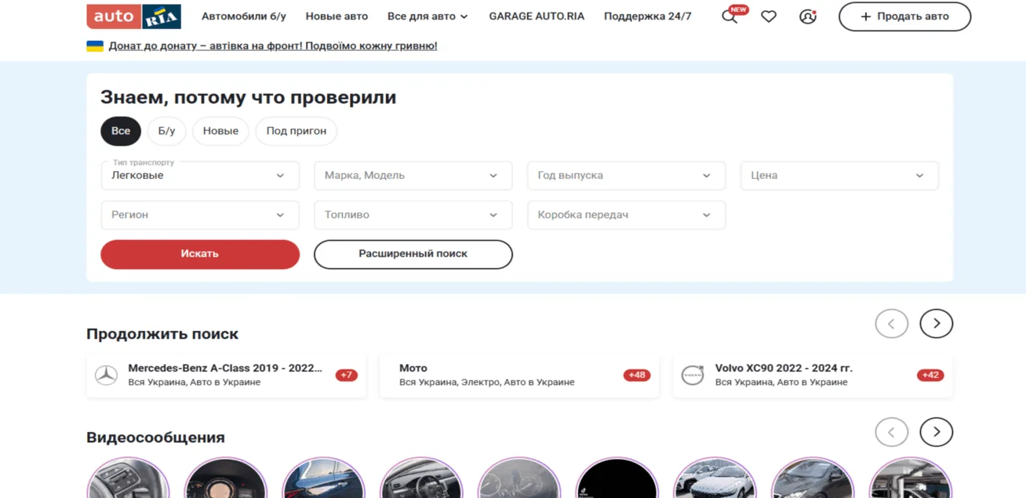This screenshot has width=1026, height=498.
Task: Open Автомобили б/у menu item
Action: pos(244,16)
